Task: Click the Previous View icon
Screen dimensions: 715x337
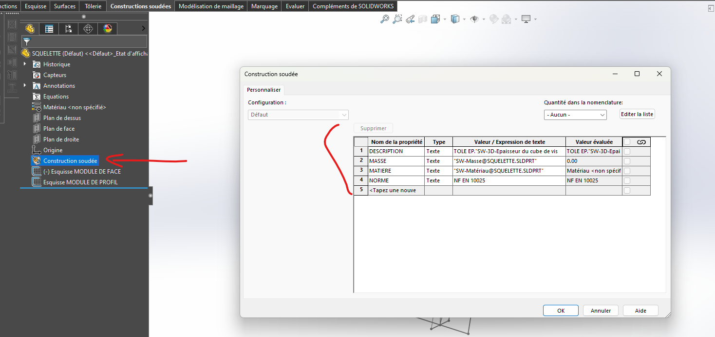Action: click(410, 19)
